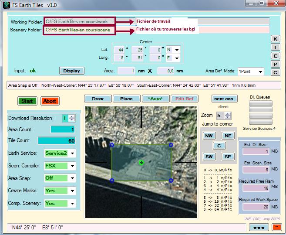Click the K side button

coord(276,39)
